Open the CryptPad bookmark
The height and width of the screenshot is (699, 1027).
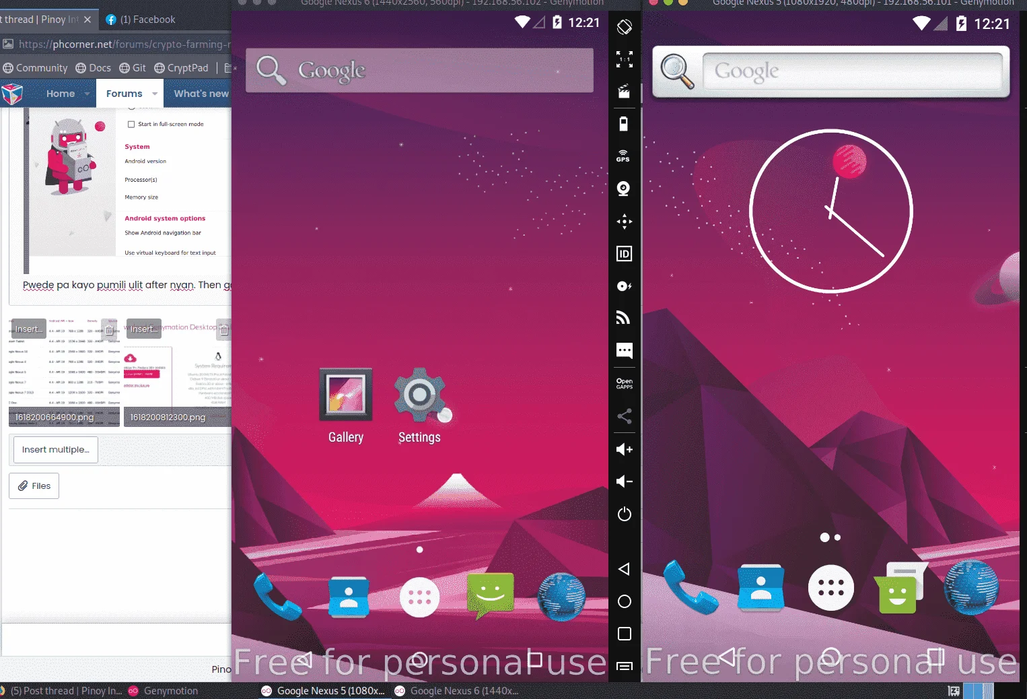coord(182,68)
